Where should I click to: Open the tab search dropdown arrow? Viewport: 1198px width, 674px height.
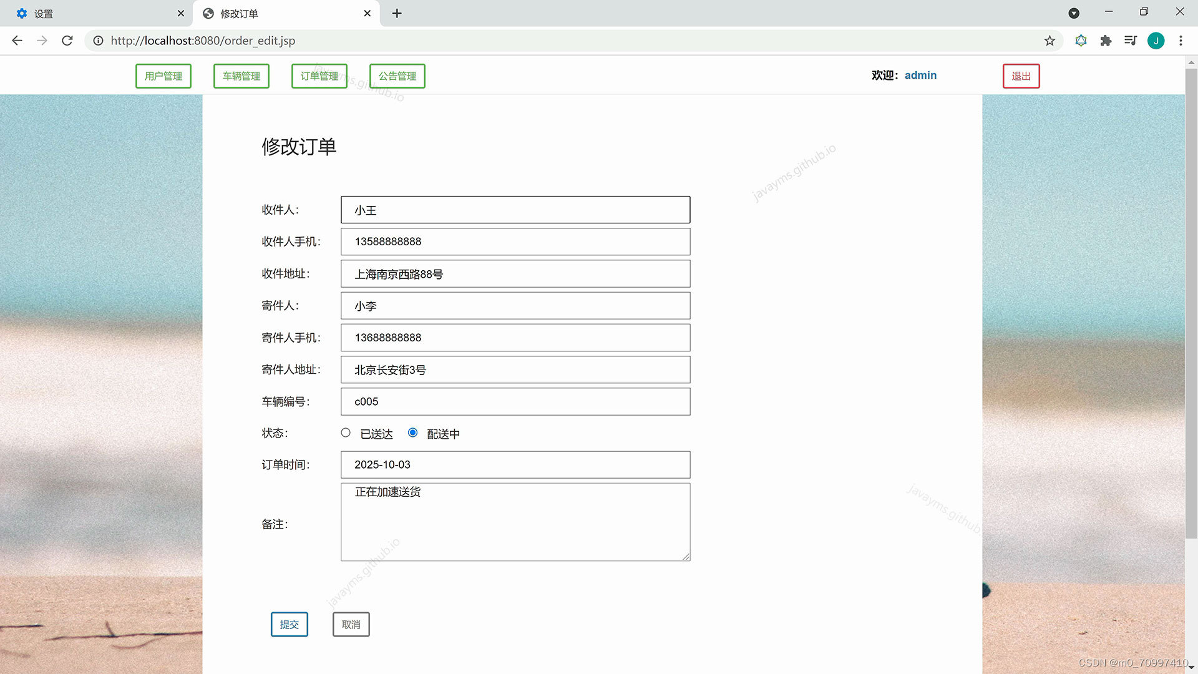tap(1074, 13)
